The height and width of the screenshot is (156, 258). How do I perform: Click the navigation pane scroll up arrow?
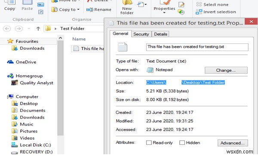tap(60, 38)
